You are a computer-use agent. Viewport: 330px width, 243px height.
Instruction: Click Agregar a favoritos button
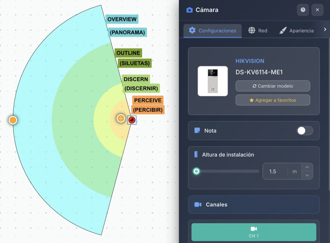(x=273, y=100)
